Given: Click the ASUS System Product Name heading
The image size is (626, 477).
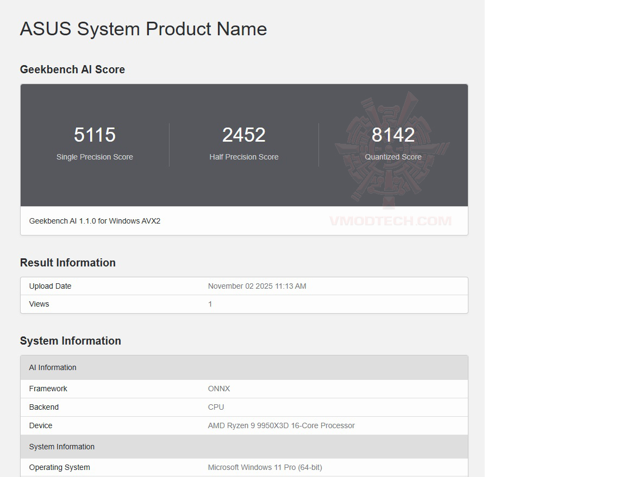Looking at the screenshot, I should [x=143, y=29].
